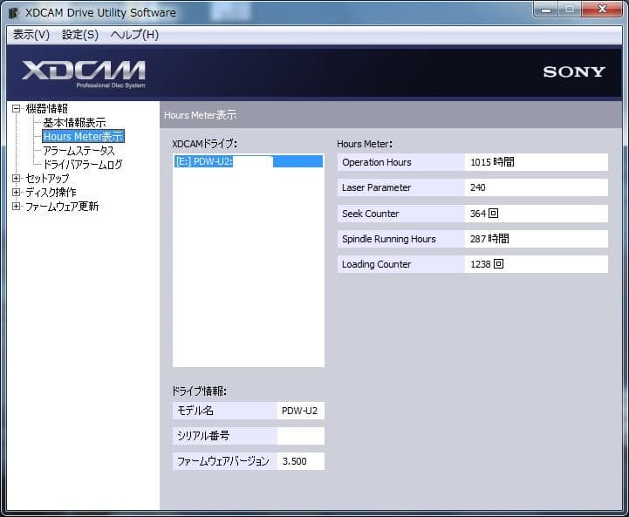The width and height of the screenshot is (629, 517).
Task: Click the SONY logo in the banner
Action: pyautogui.click(x=574, y=72)
